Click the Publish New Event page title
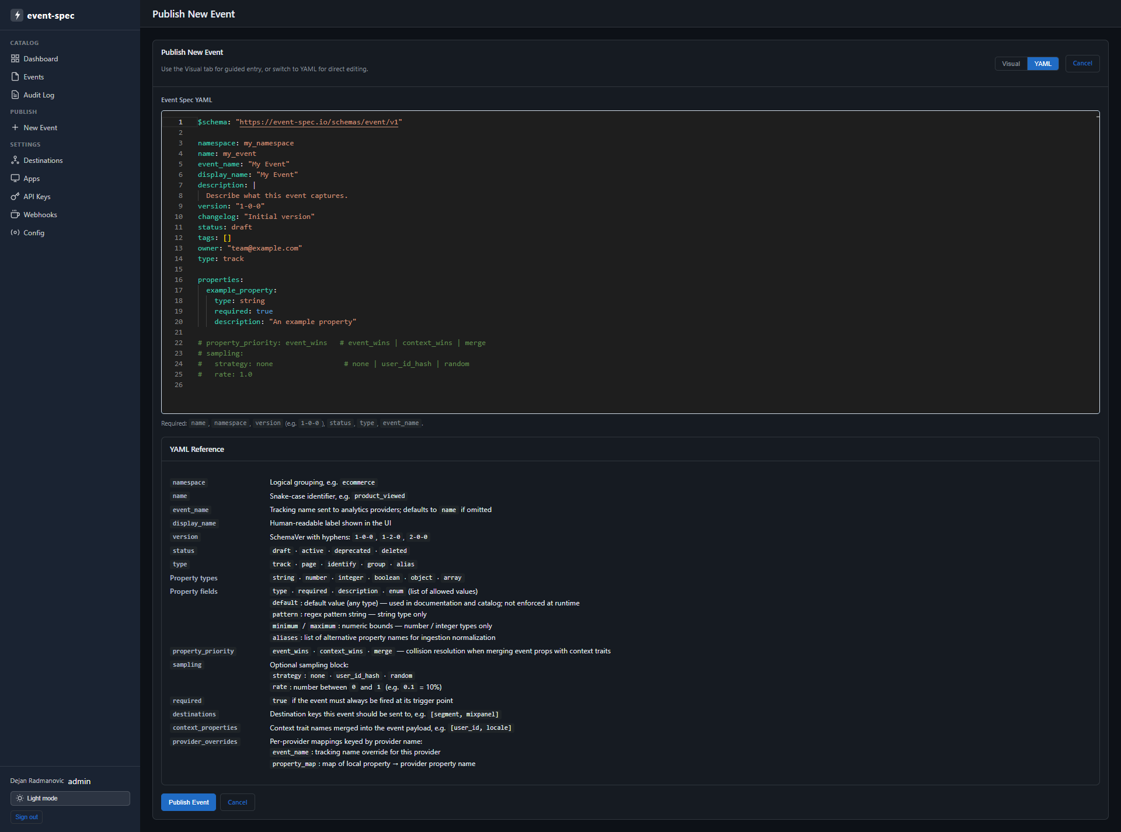This screenshot has width=1121, height=832. pos(193,14)
